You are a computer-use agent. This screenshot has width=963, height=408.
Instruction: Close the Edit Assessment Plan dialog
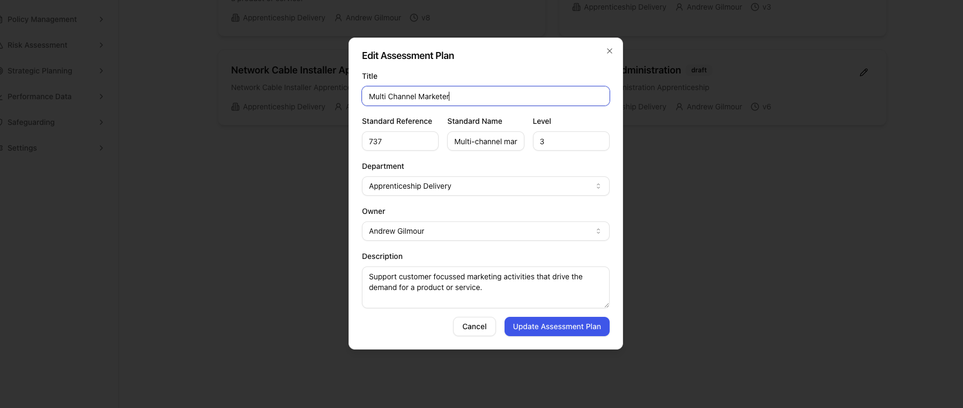pyautogui.click(x=609, y=51)
